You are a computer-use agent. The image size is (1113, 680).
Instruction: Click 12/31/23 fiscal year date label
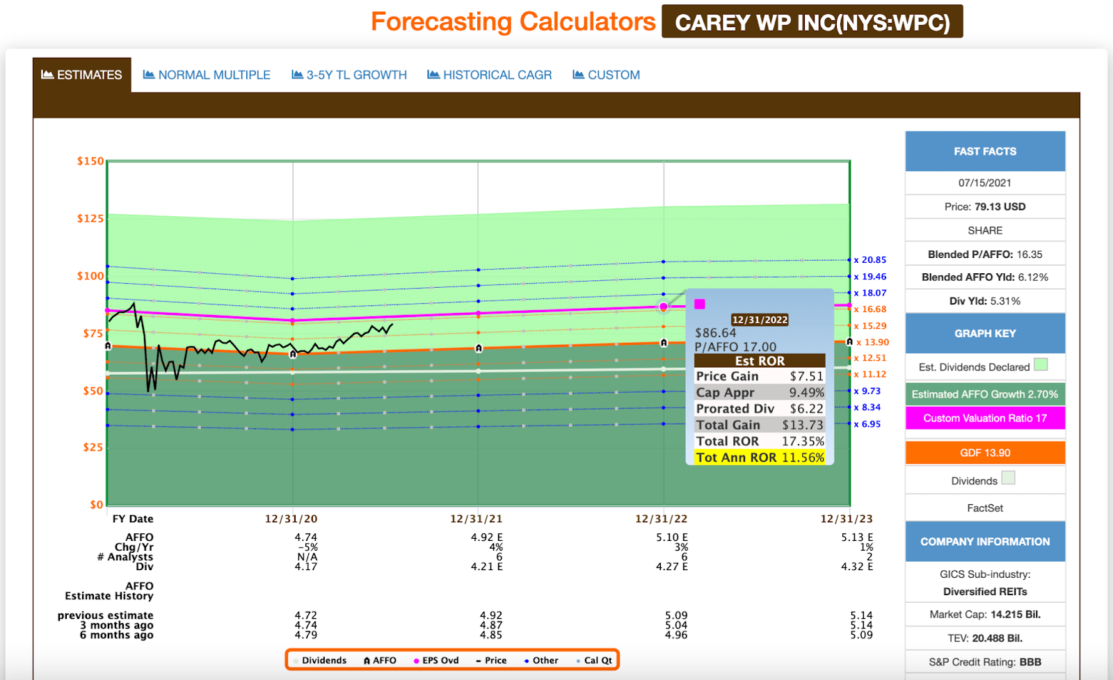[847, 519]
